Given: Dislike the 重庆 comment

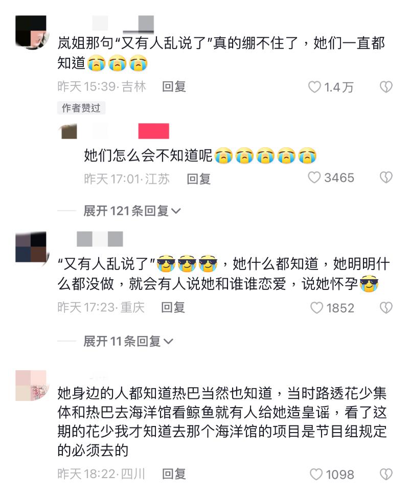Looking at the screenshot, I should pos(386,308).
